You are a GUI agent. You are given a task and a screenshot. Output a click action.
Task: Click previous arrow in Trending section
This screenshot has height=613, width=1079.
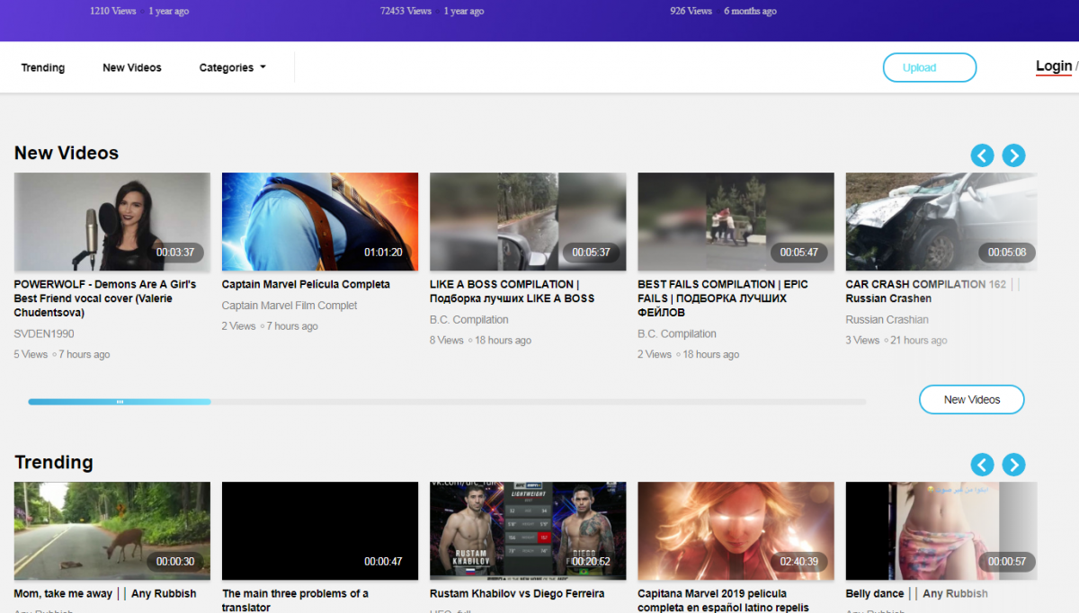tap(983, 465)
